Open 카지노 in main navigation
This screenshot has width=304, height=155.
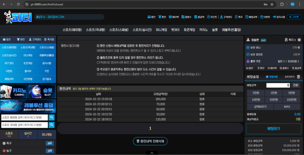click(x=203, y=29)
